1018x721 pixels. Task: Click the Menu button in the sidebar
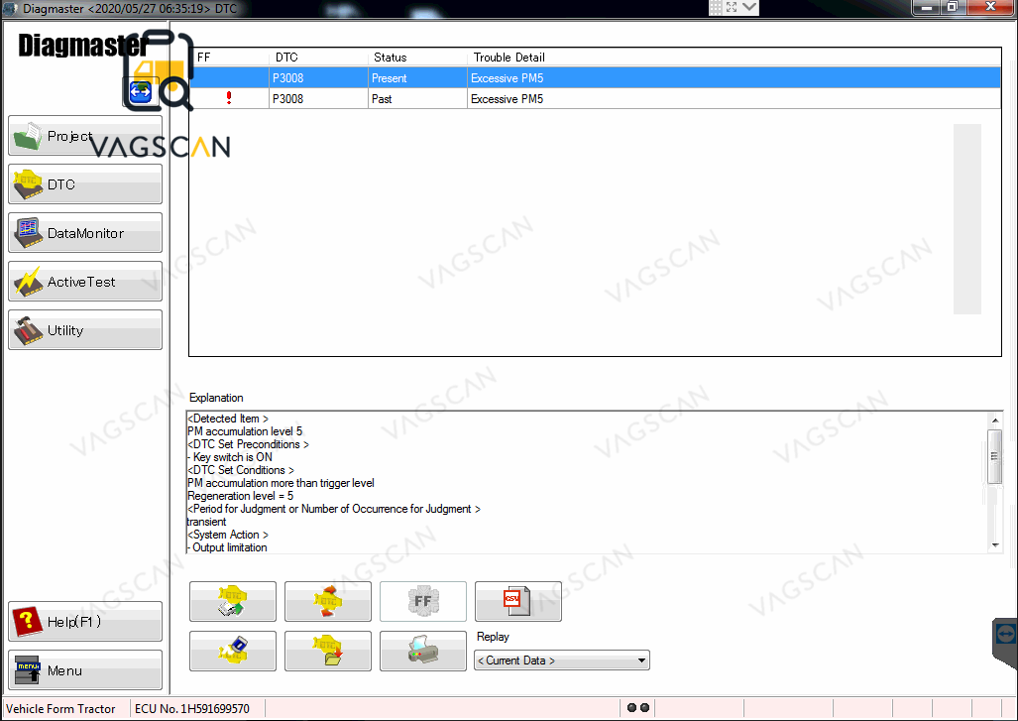pyautogui.click(x=85, y=670)
